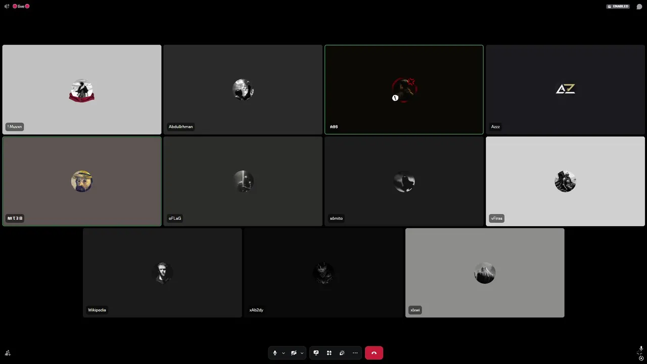
Task: Click the xAb2dy name label
Action: [x=256, y=310]
